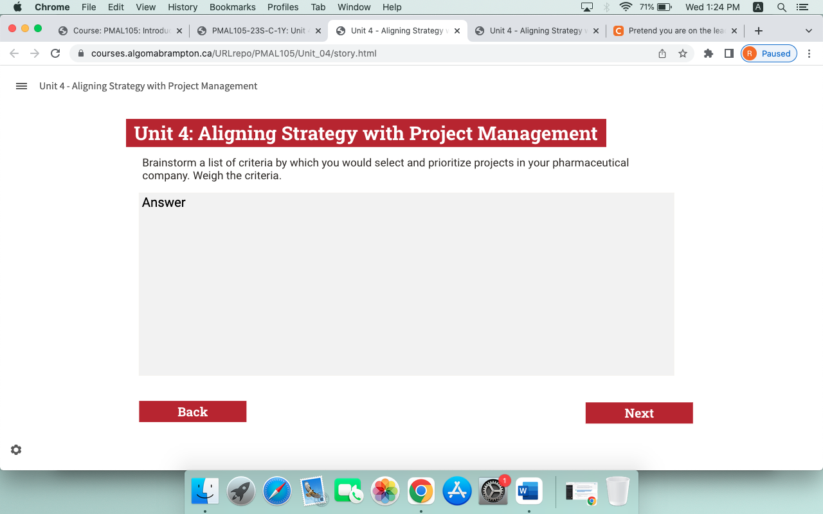Open the Trash in the Dock
This screenshot has height=514, width=823.
618,492
